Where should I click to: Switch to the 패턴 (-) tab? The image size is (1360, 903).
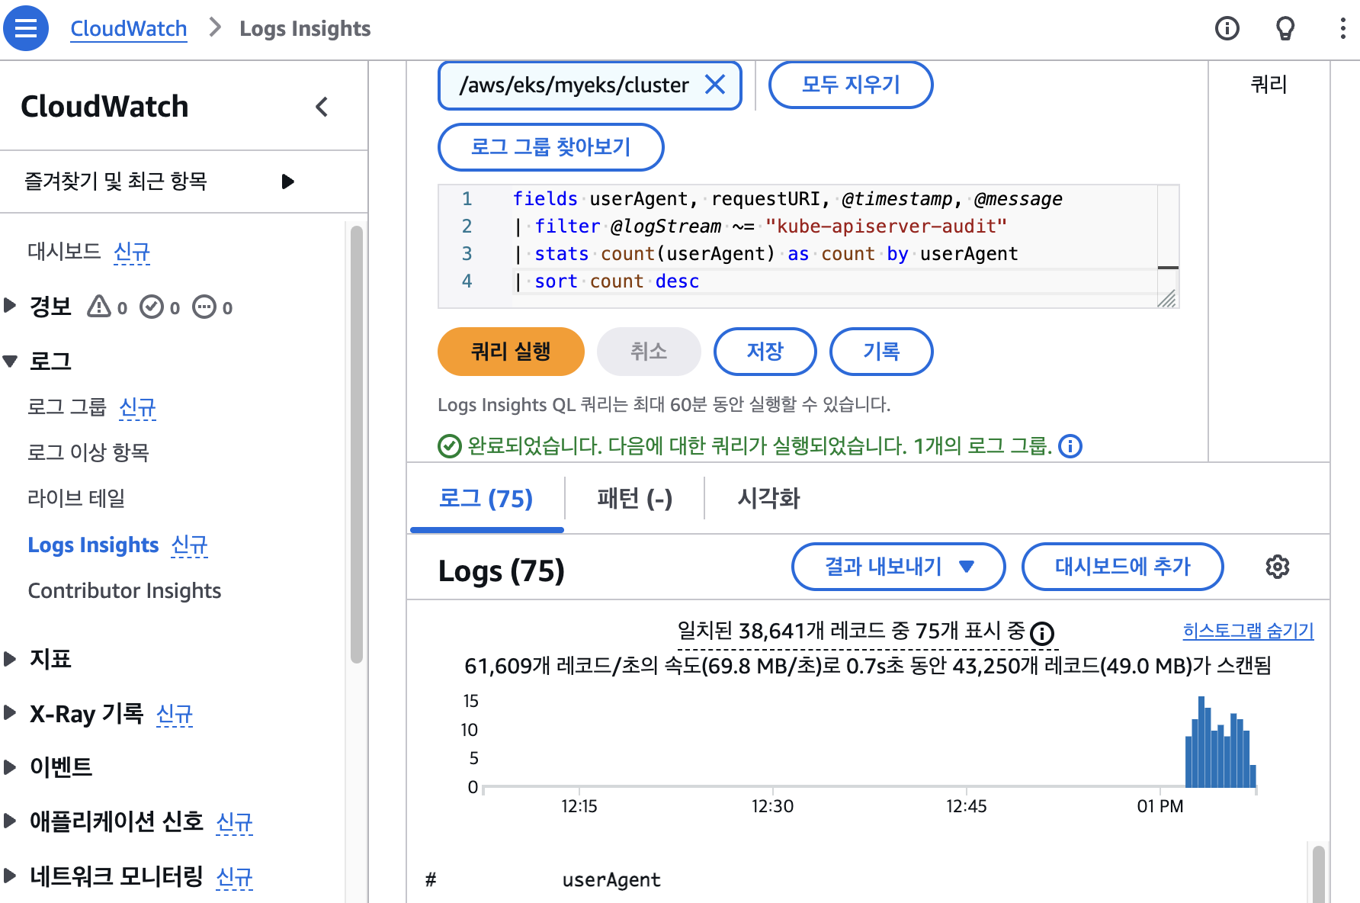point(634,499)
